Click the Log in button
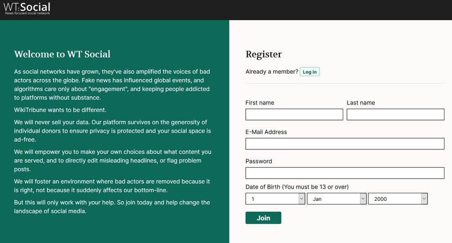The image size is (452, 243). [309, 72]
